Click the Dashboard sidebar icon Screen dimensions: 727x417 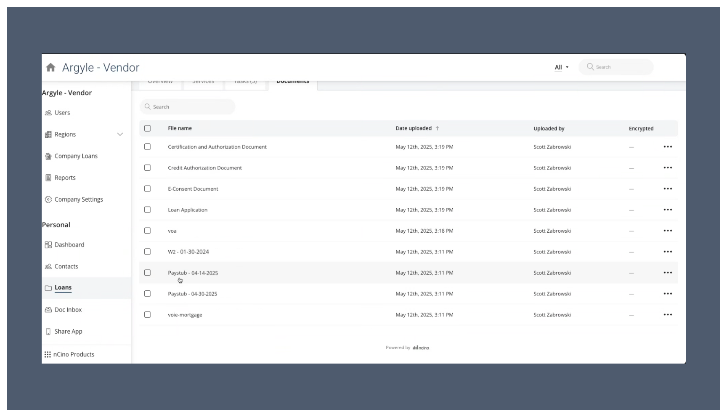coord(48,244)
